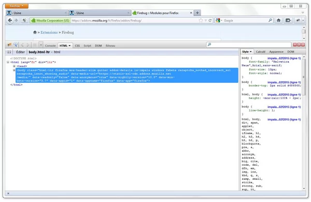Open the HTML tab dropdown arrow

coord(69,46)
